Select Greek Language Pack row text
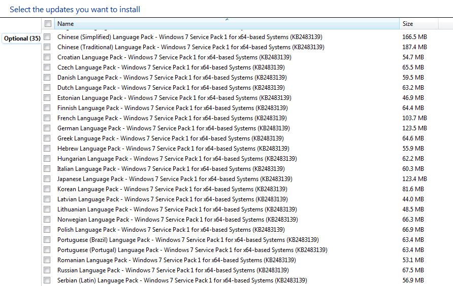The width and height of the screenshot is (453, 286). [x=171, y=138]
